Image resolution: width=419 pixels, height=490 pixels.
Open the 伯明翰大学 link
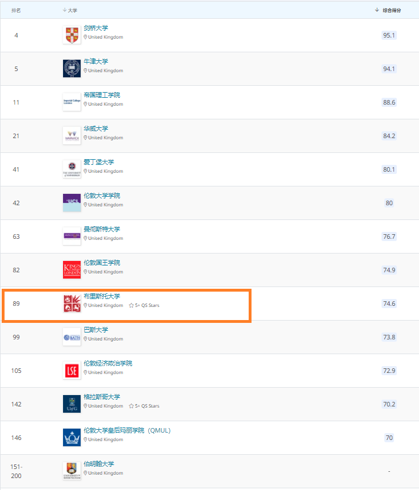(99, 464)
